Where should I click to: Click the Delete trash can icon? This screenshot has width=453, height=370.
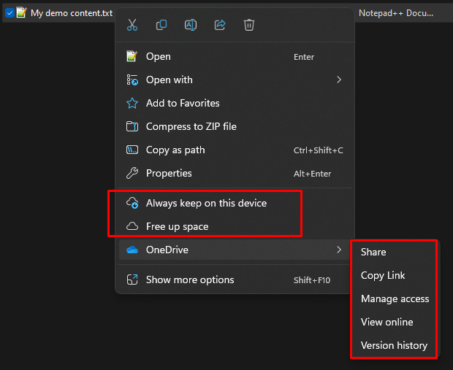[249, 25]
